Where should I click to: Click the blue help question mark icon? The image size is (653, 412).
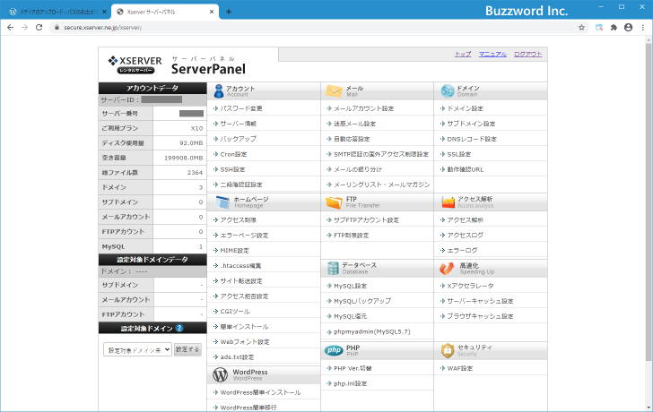tap(179, 328)
